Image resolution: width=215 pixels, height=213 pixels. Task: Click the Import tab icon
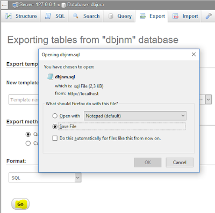point(175,16)
